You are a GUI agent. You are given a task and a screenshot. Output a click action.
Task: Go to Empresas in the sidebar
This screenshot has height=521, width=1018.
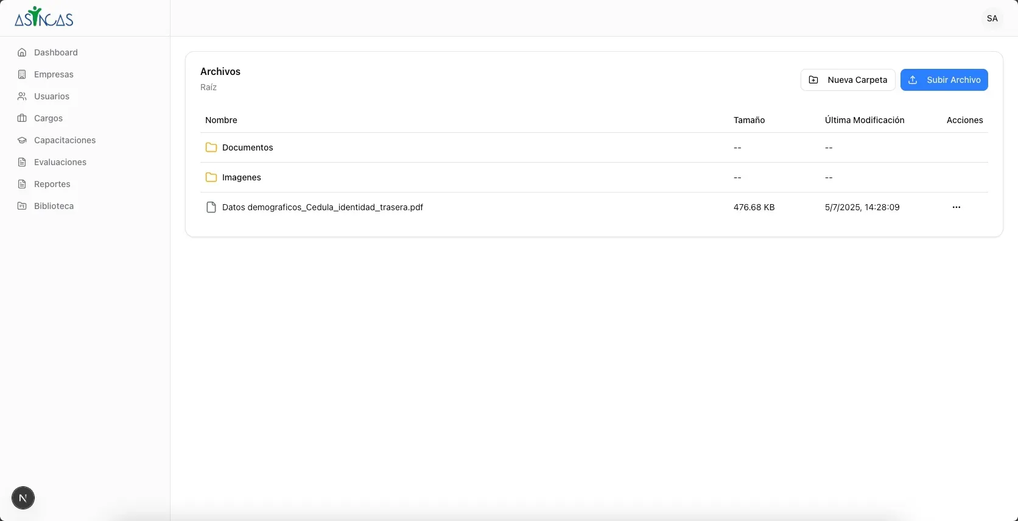tap(54, 74)
